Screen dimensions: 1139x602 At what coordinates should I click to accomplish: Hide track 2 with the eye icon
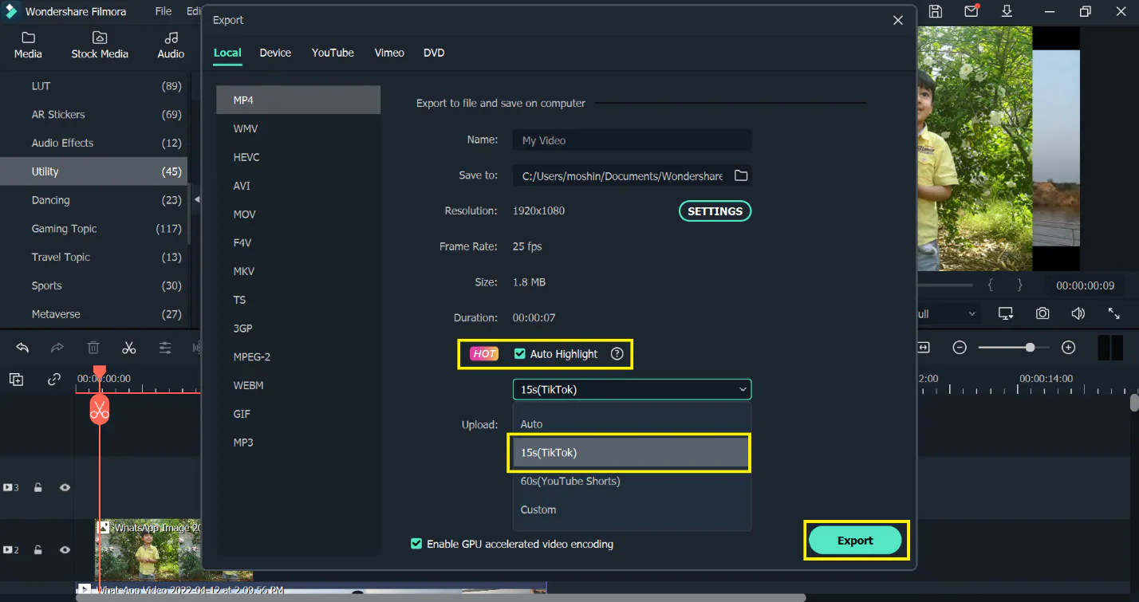click(x=65, y=549)
